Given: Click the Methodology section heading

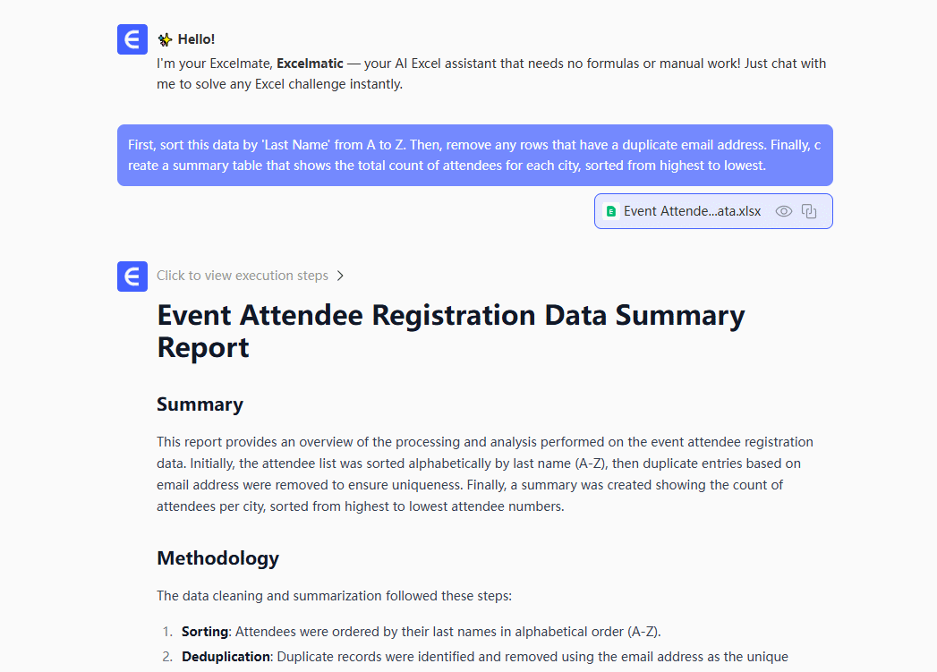Looking at the screenshot, I should 217,558.
